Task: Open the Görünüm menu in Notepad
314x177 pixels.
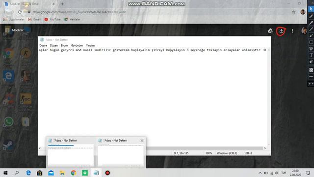Action: [x=77, y=46]
